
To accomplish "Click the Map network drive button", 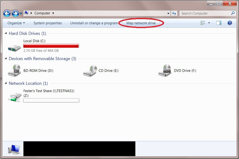I will pos(141,23).
